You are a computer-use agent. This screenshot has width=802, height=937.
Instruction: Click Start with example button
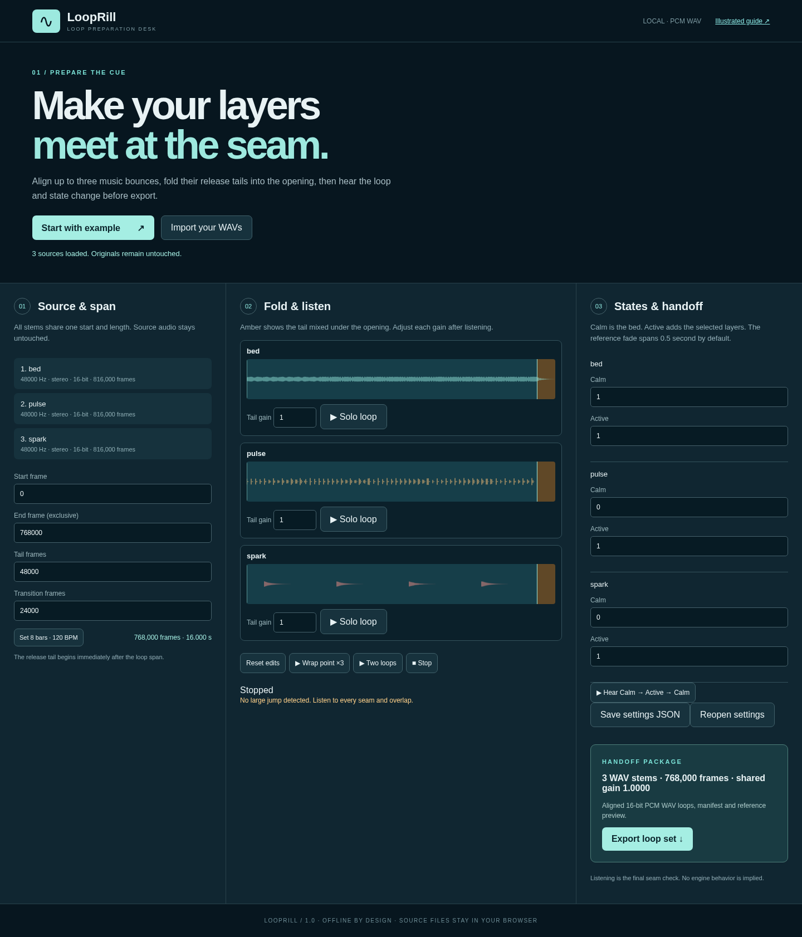[93, 228]
